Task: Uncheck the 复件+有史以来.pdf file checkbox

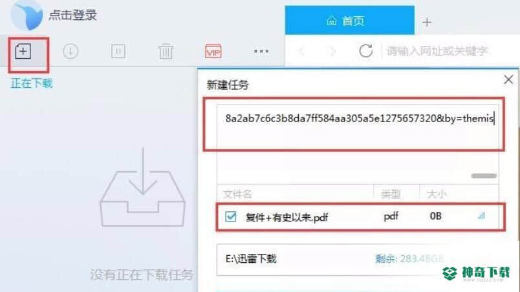Action: click(x=230, y=216)
